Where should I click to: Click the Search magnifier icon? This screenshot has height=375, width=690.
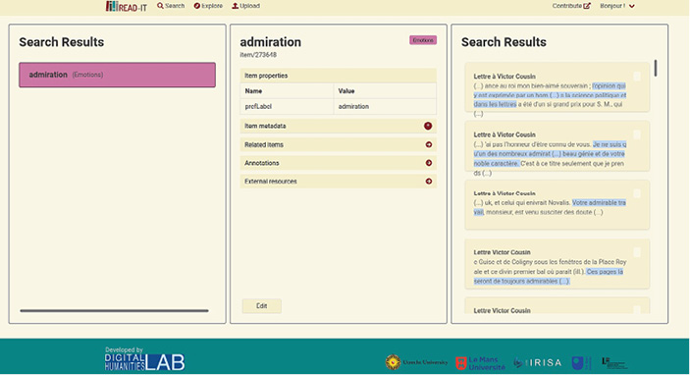160,6
